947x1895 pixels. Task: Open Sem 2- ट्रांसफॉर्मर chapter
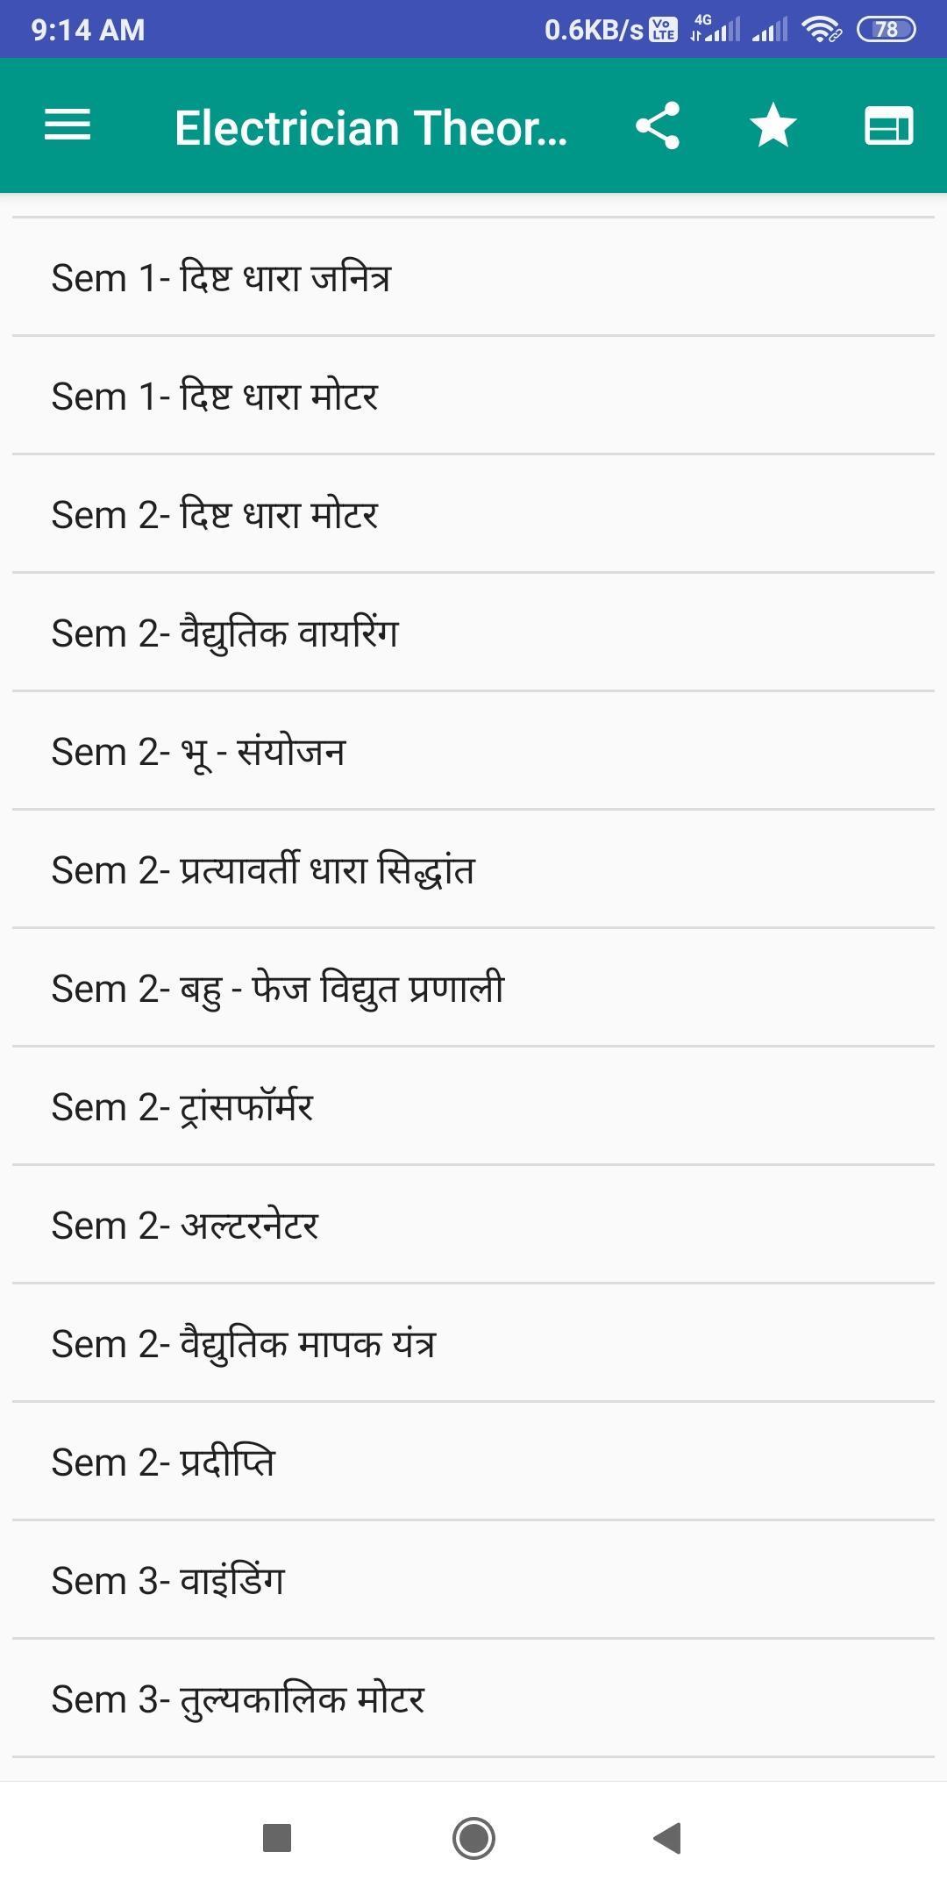coord(473,1107)
